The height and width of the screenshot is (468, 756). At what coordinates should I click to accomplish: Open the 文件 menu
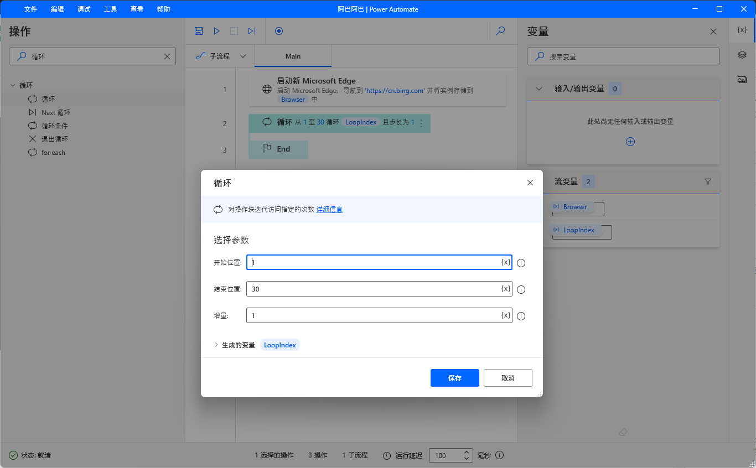tap(30, 9)
